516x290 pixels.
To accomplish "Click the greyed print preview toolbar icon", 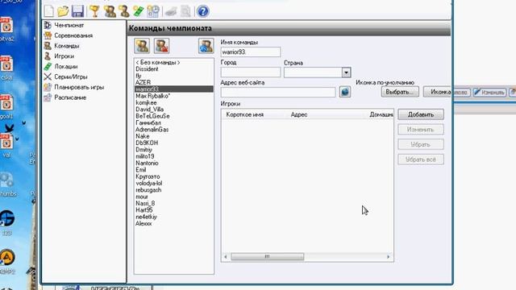I will (x=186, y=11).
